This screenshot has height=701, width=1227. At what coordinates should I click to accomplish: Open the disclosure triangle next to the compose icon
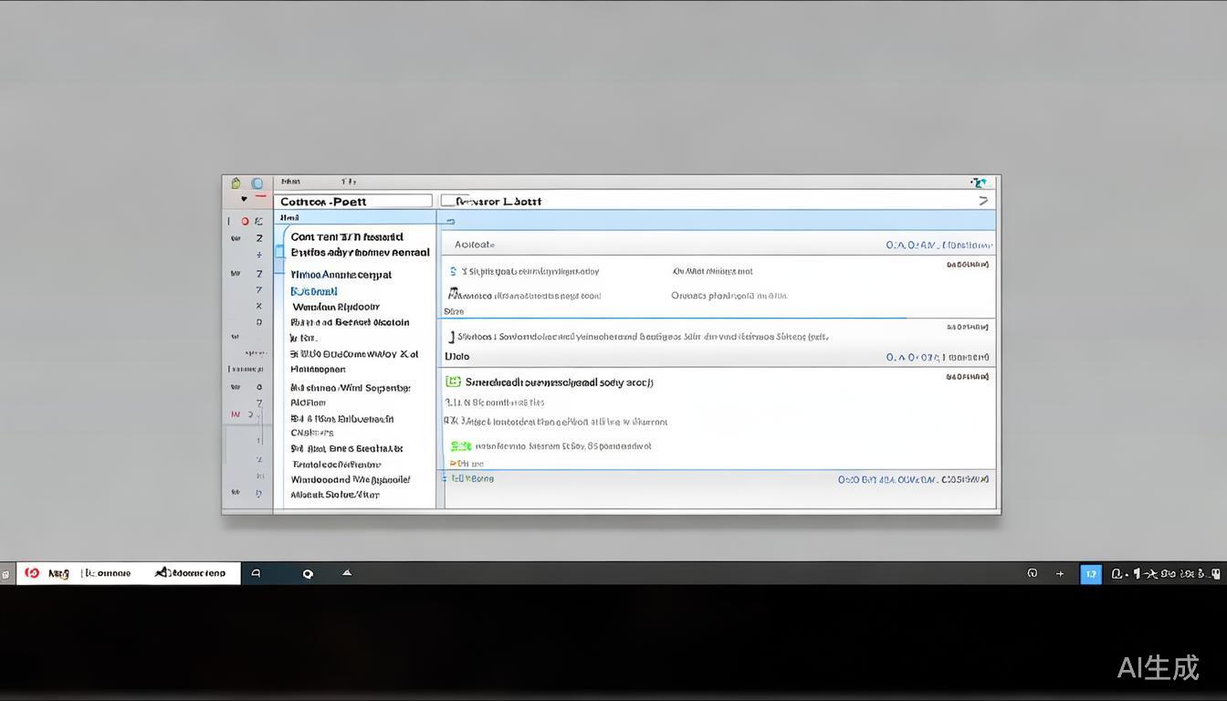(x=244, y=198)
